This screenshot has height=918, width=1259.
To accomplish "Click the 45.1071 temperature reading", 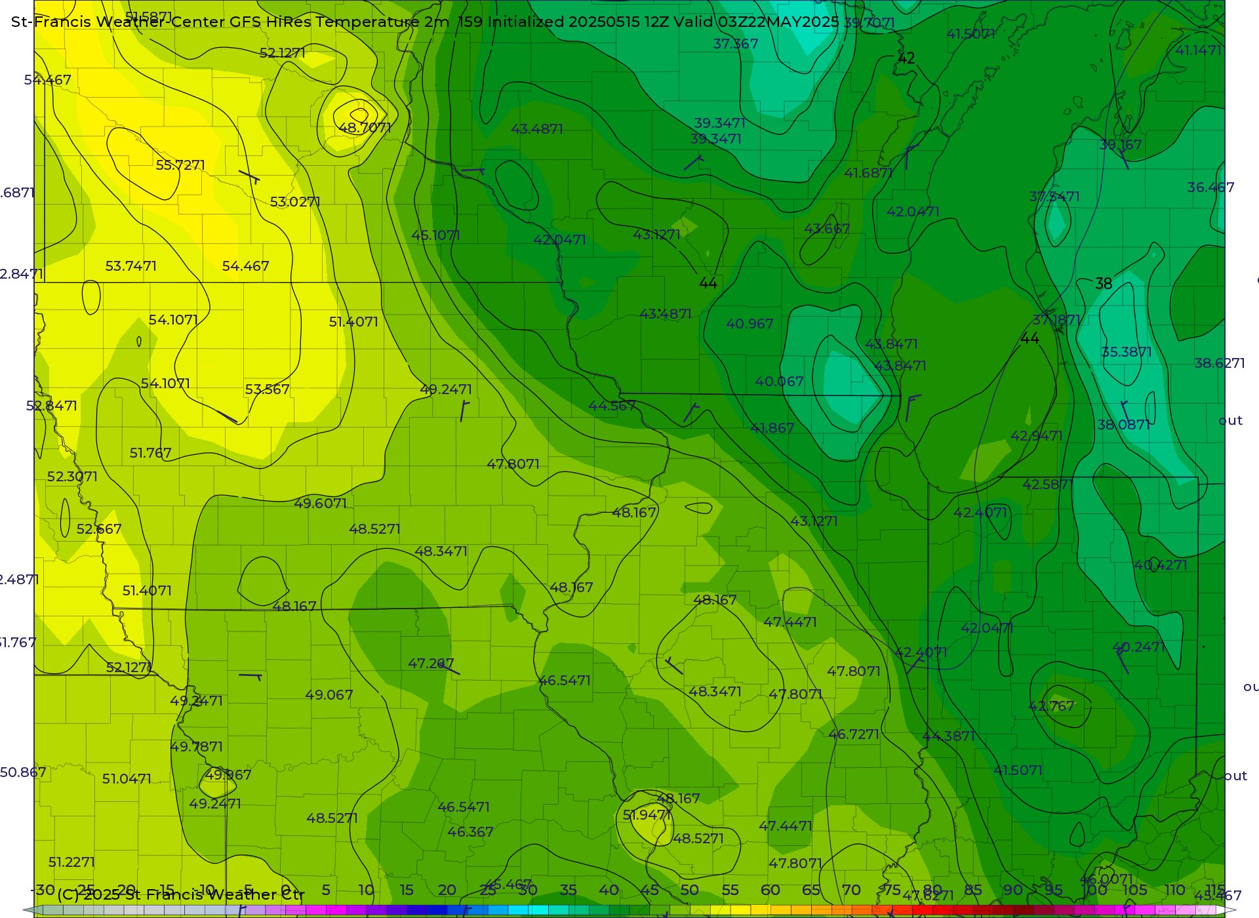I will (435, 235).
